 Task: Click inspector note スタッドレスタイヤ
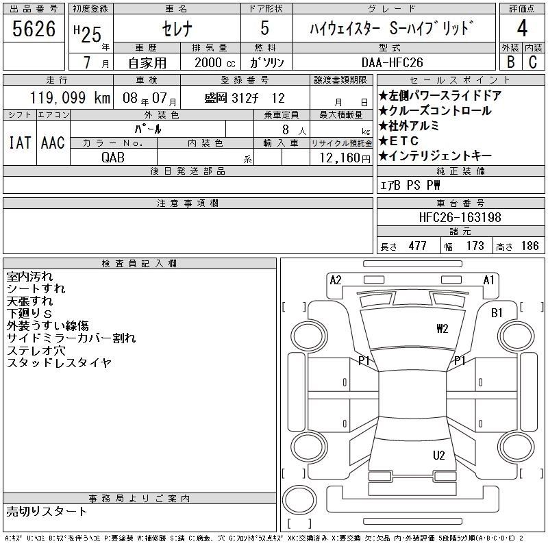[x=59, y=362]
